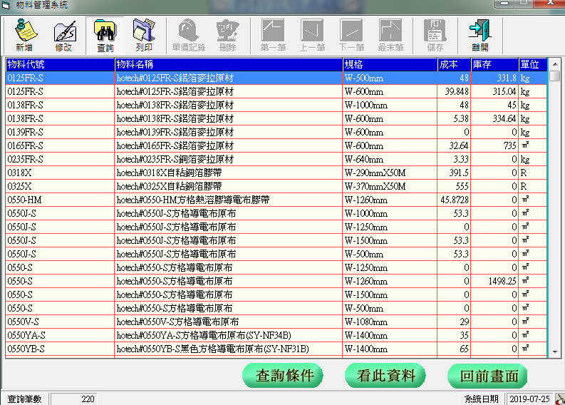Viewport: 565px width, 405px height.
Task: Click the 看此資料 green button
Action: pyautogui.click(x=385, y=376)
